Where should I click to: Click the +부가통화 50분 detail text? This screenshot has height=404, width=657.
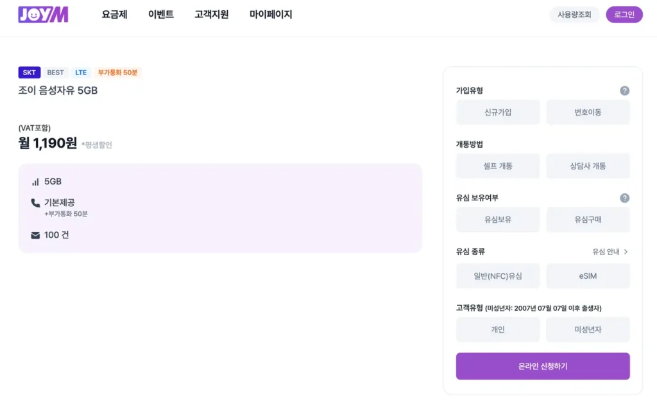click(x=66, y=214)
